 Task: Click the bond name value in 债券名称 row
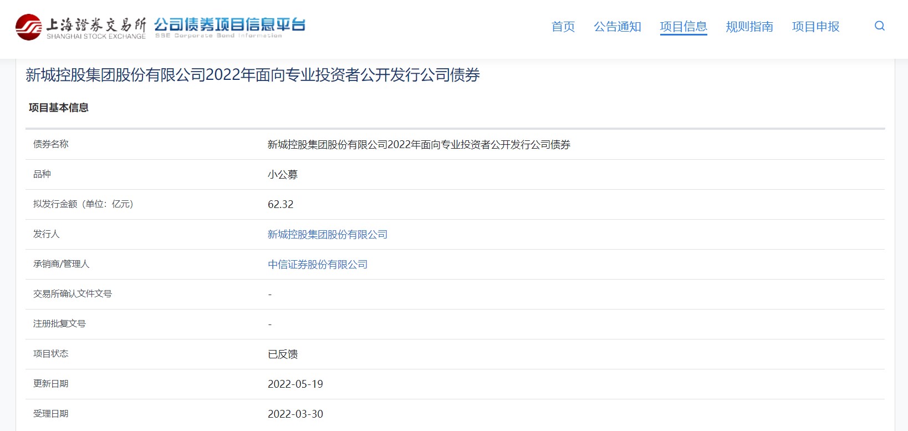point(419,145)
